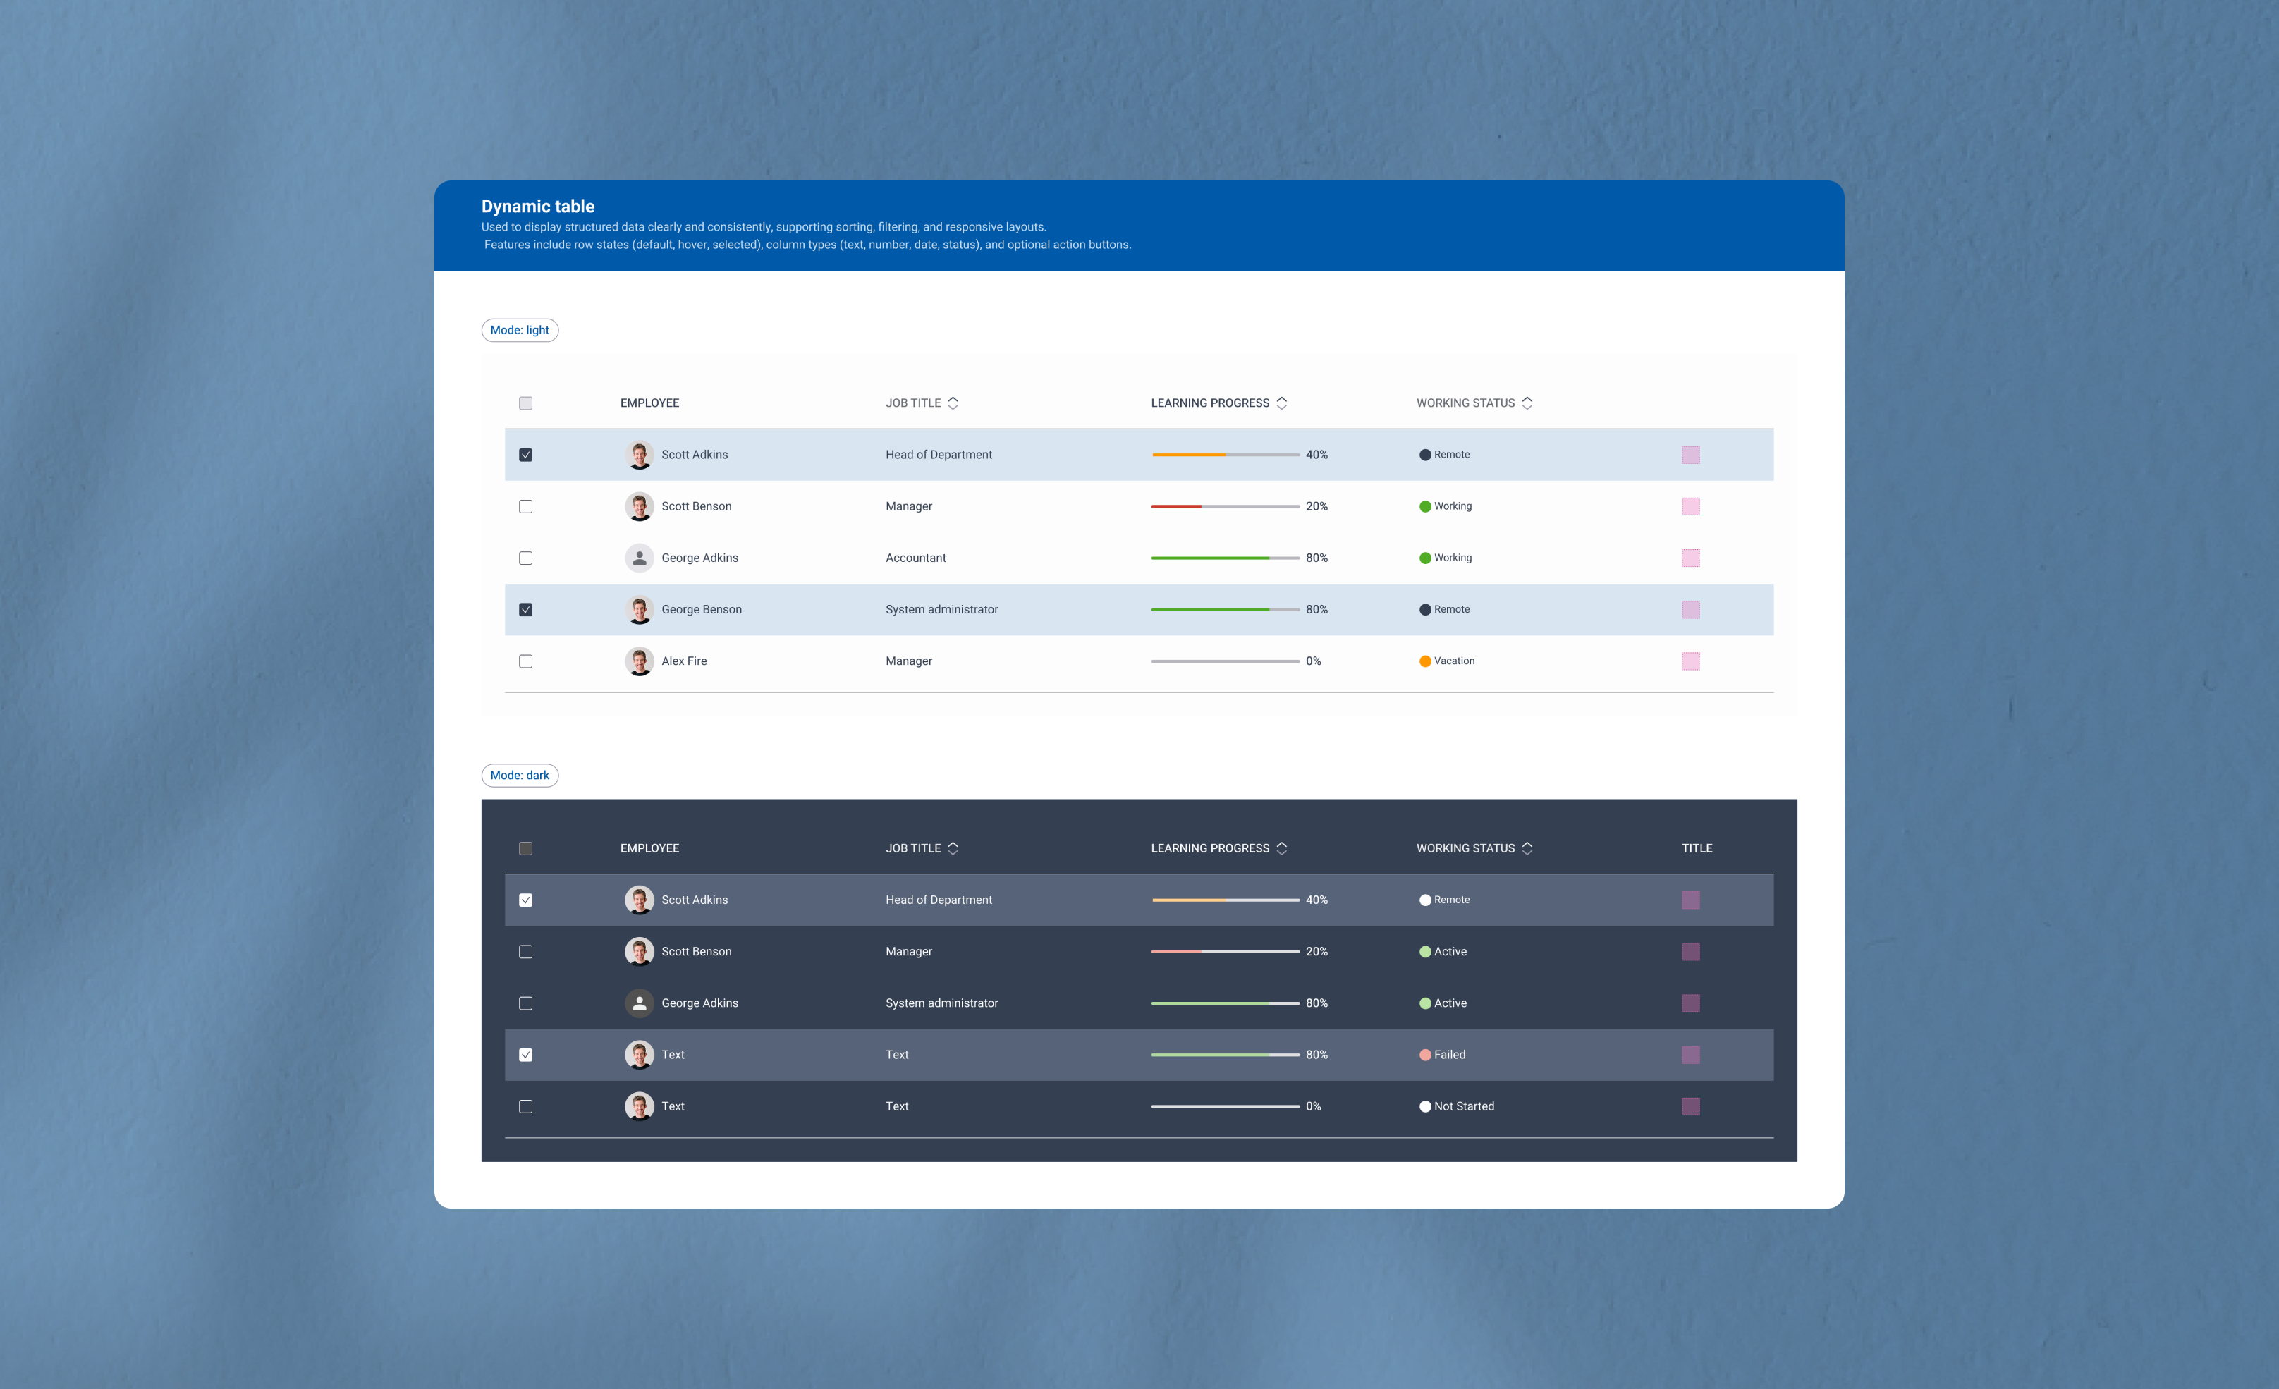Uncheck Scott Adkins row in light table
2279x1389 pixels.
click(525, 455)
